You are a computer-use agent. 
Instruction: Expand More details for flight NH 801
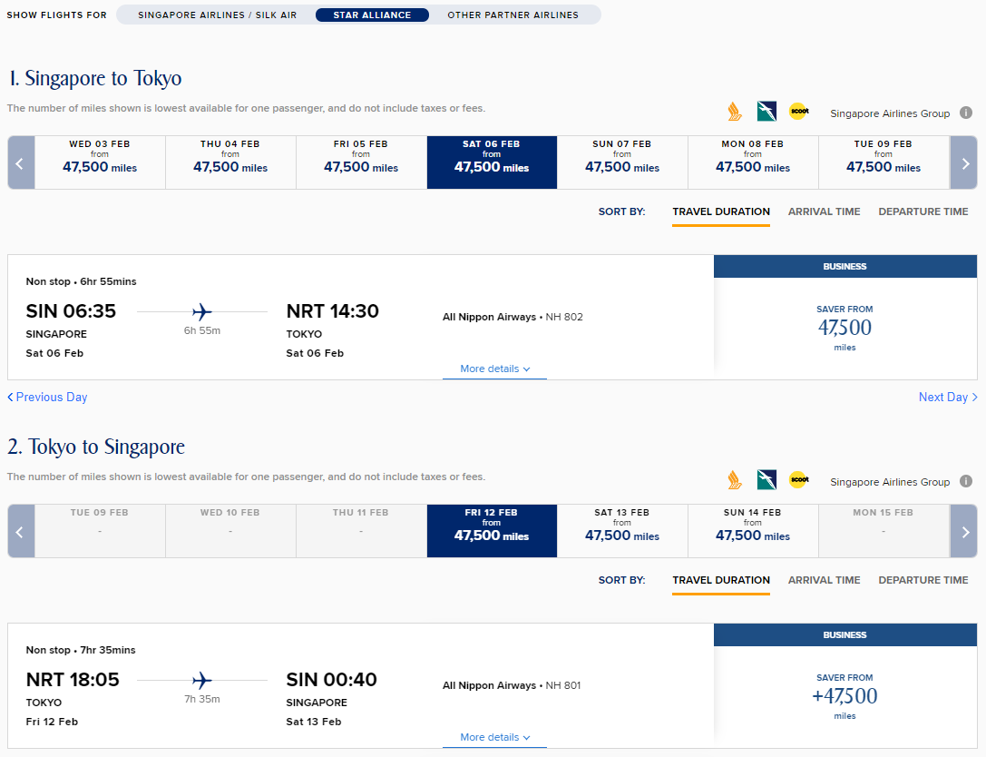pos(495,738)
